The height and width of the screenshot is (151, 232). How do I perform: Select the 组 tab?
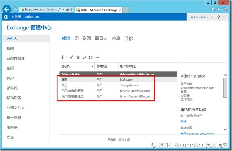click(x=76, y=39)
